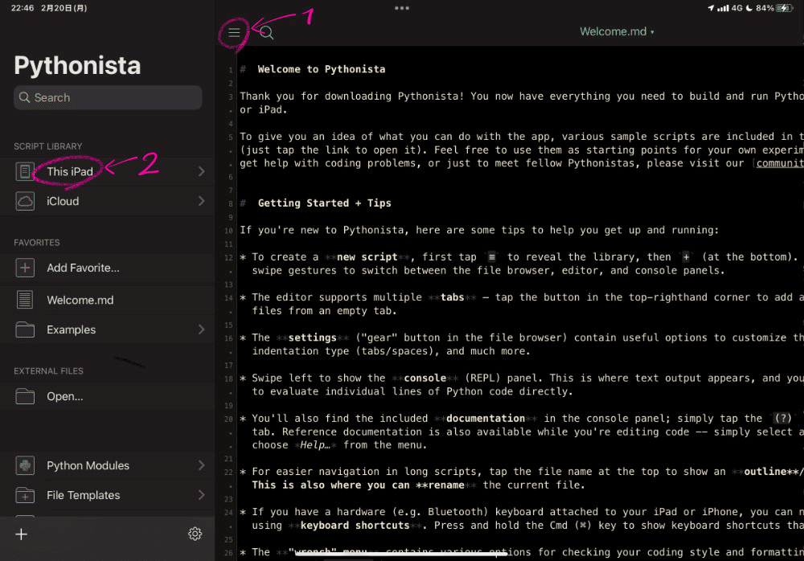Open Pythonista settings via gear icon
Screen dimensions: 804x561
[195, 533]
